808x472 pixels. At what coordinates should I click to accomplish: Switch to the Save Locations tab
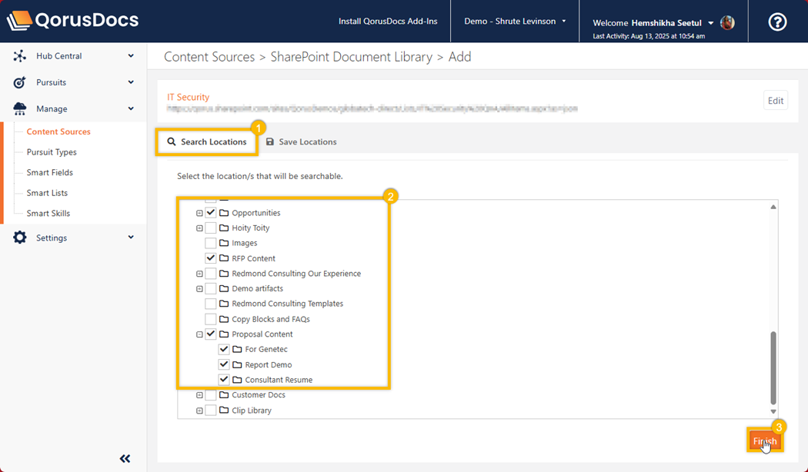(x=301, y=142)
